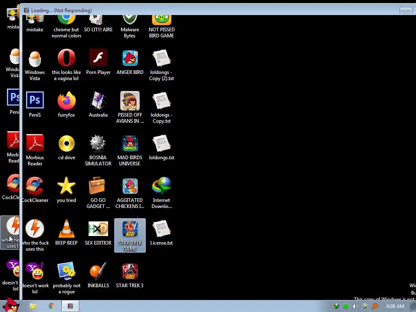The width and height of the screenshot is (416, 312).
Task: Click the green shield security tray icon
Action: click(365, 306)
